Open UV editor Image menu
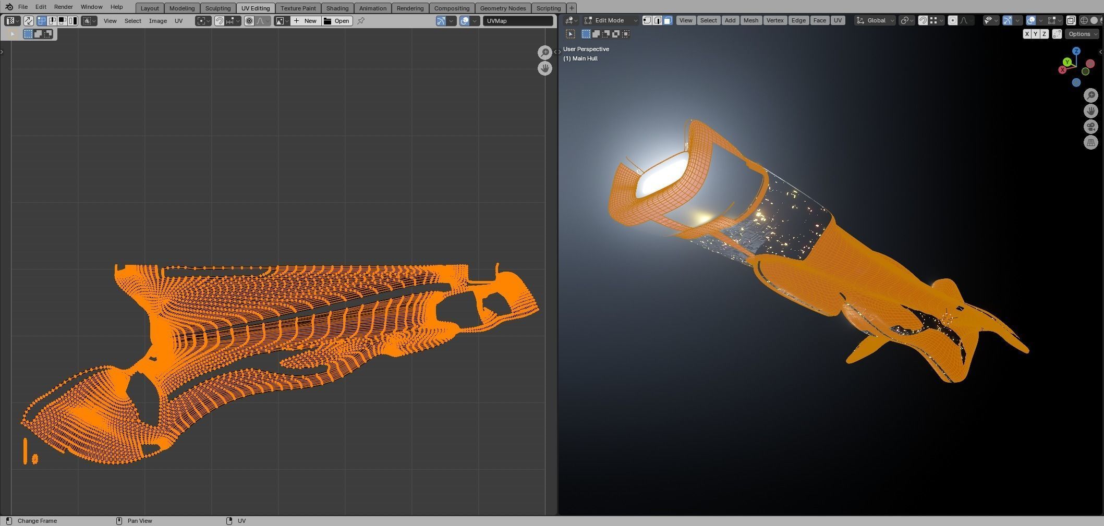 [158, 21]
